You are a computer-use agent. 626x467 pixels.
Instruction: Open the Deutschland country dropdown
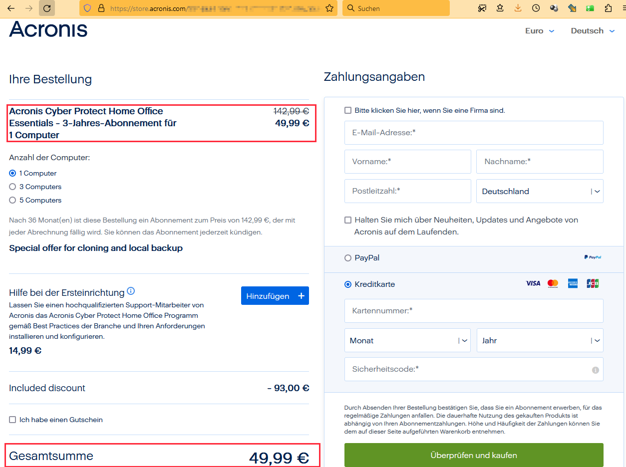point(540,191)
